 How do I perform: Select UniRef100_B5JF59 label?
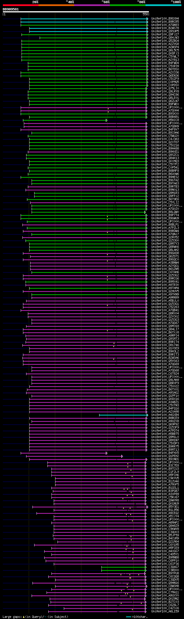pyautogui.click(x=165, y=535)
